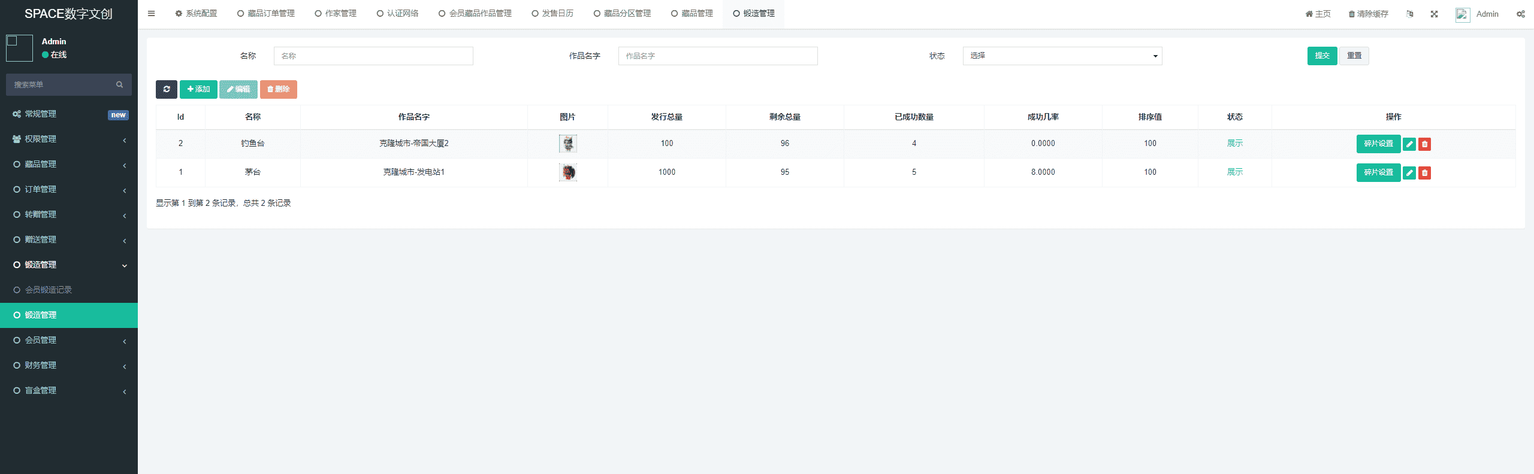Switch to 认证网络 tab

pos(397,14)
